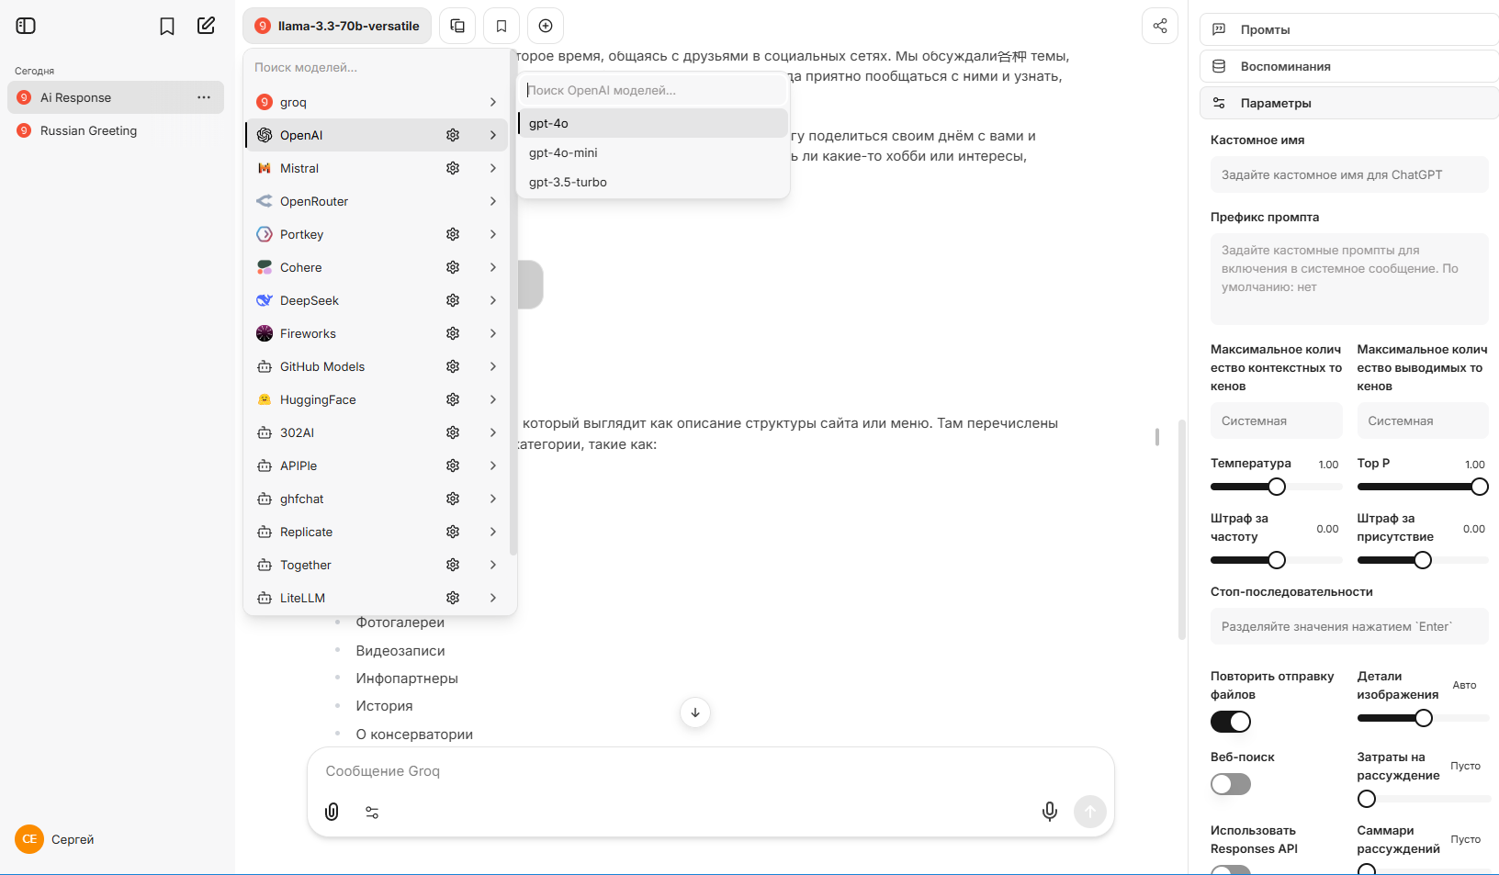Open settings gear for Mistral provider
Screen dimensions: 1499x875
(453, 168)
